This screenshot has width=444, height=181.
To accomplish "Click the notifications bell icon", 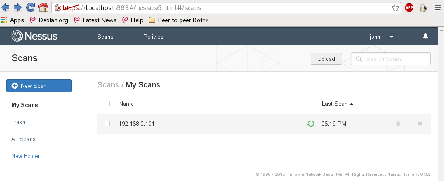I will (425, 36).
